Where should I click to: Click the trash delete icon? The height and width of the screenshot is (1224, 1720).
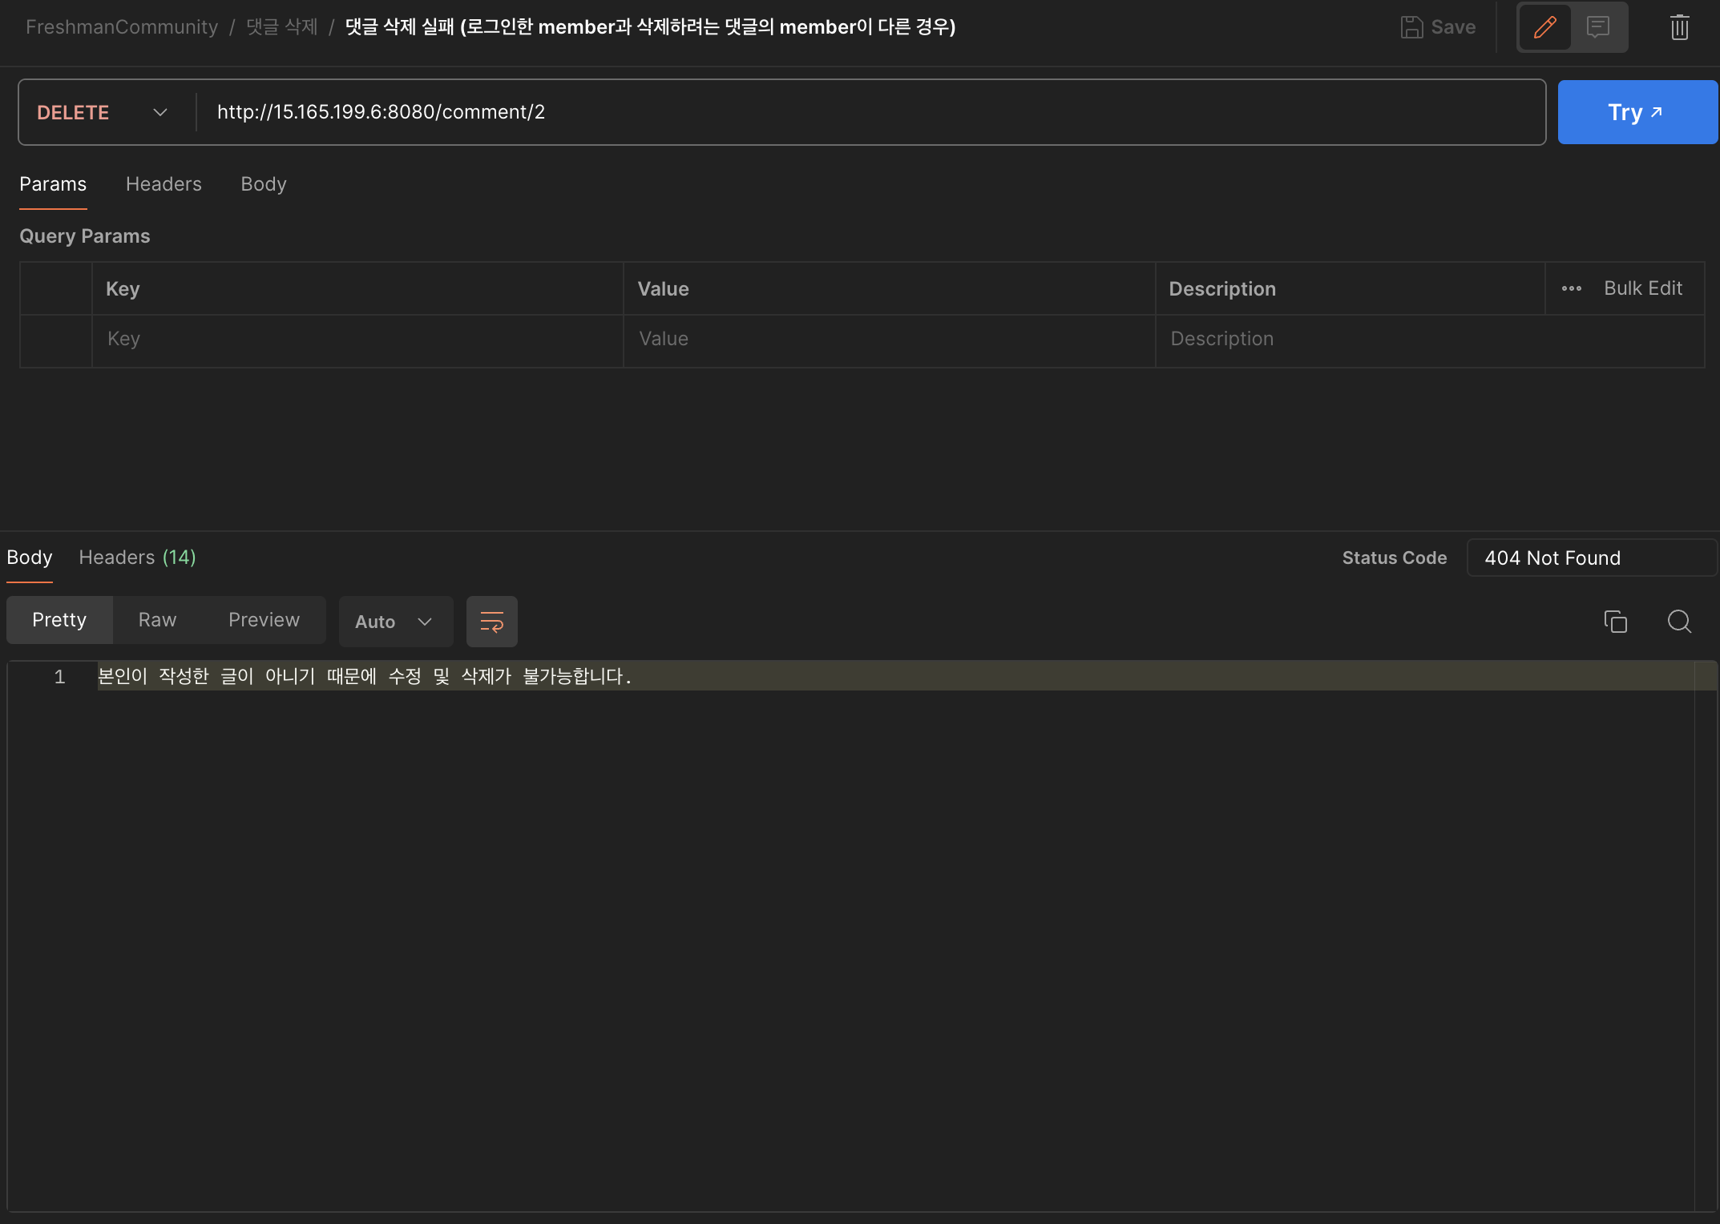[x=1679, y=27]
